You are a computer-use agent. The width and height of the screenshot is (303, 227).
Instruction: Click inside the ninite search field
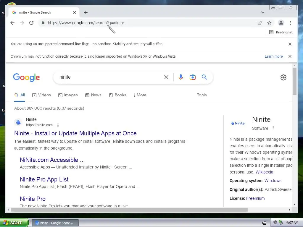click(110, 77)
